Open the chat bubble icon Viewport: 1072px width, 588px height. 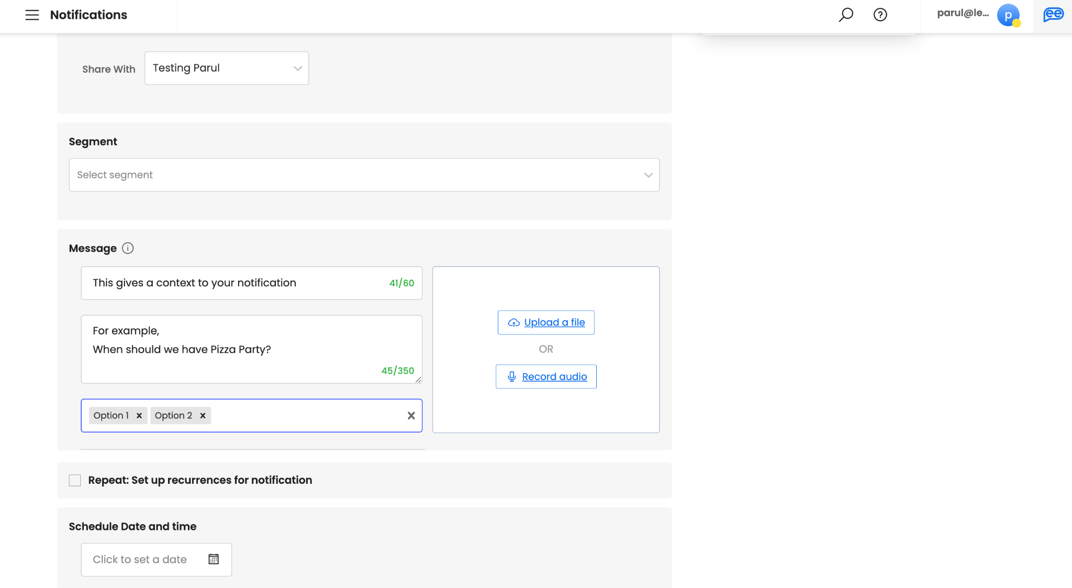click(1053, 15)
